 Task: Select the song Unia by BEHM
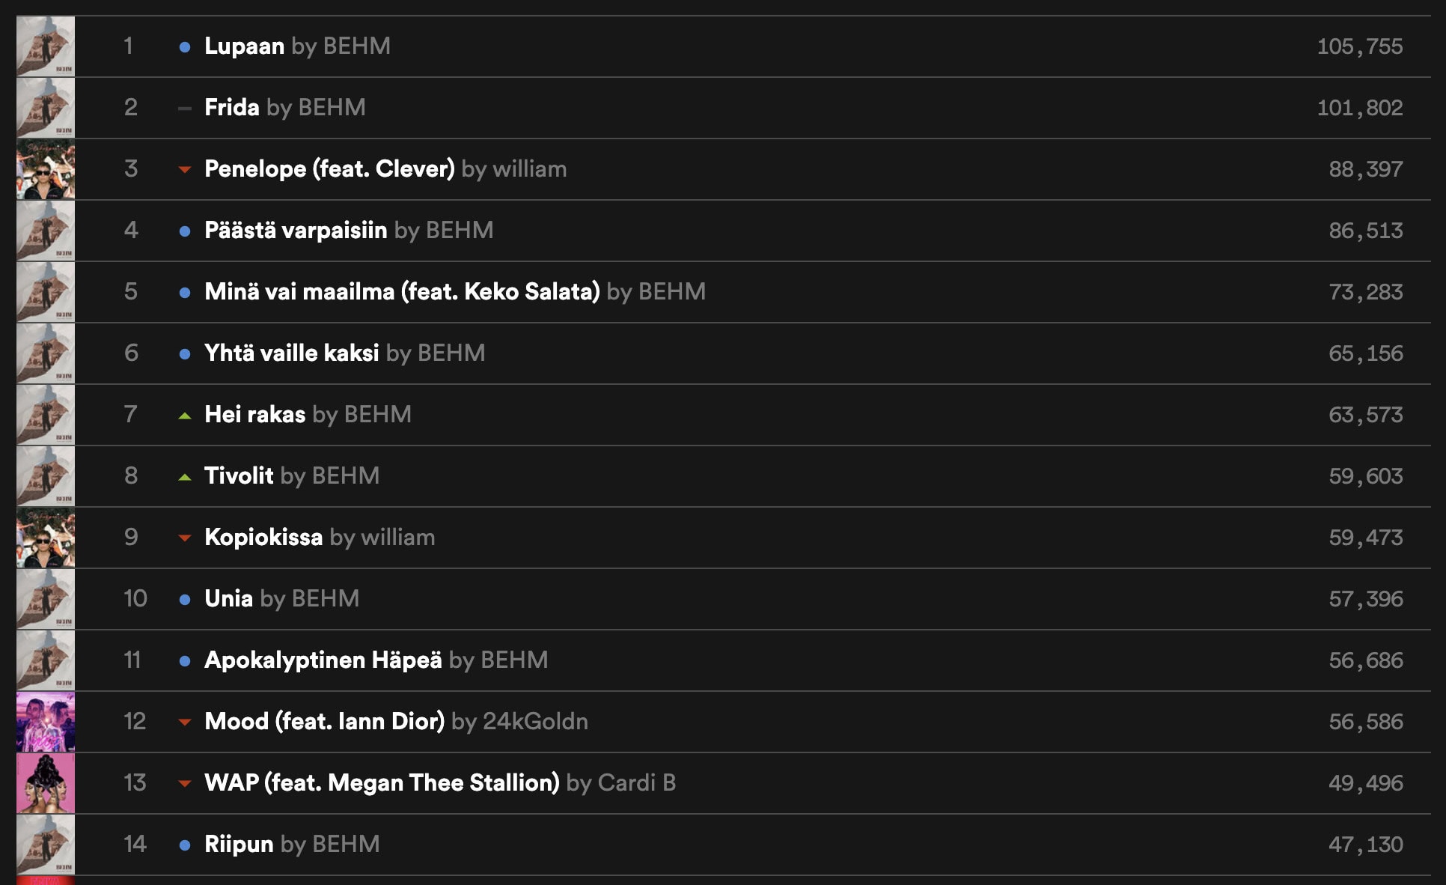[281, 598]
